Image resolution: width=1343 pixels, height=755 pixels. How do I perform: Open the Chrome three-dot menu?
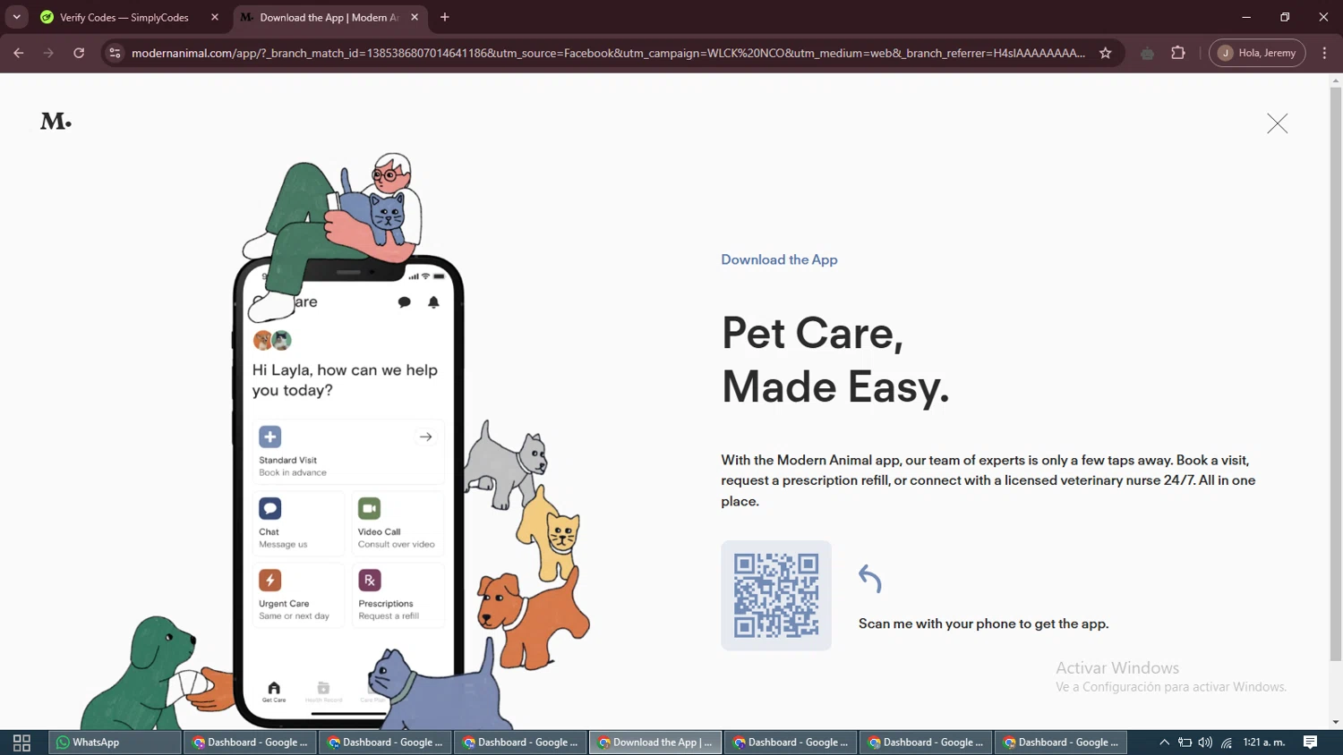click(1324, 53)
